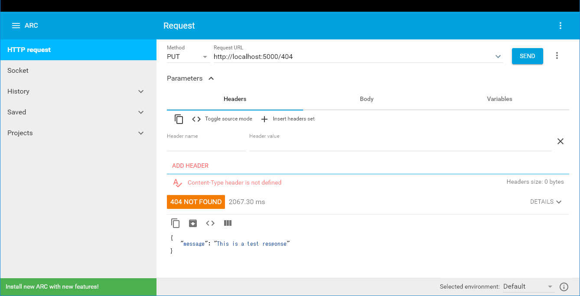Click the "message" key in response
Screen dimensions: 580x296
(x=193, y=244)
